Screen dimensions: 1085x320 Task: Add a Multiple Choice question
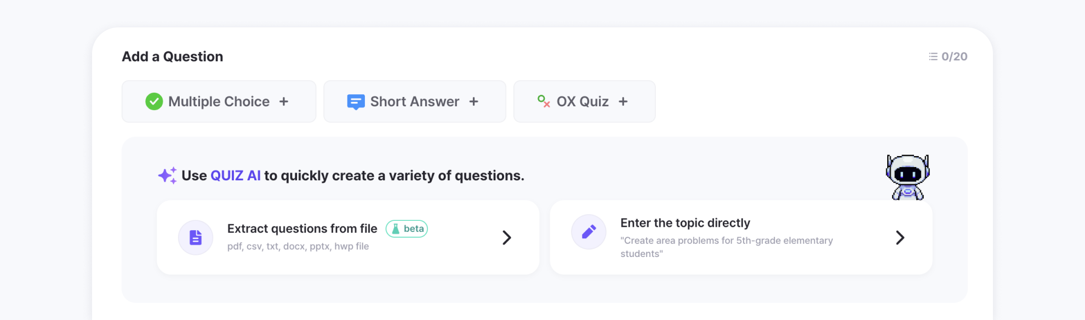click(x=219, y=101)
